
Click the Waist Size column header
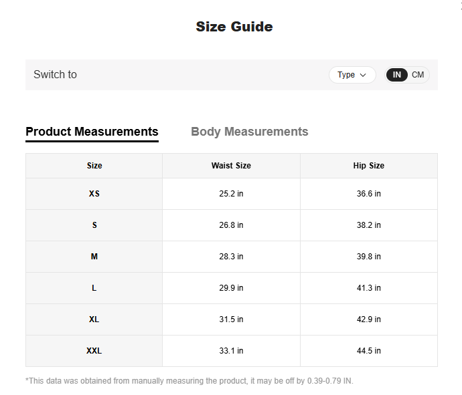click(231, 166)
